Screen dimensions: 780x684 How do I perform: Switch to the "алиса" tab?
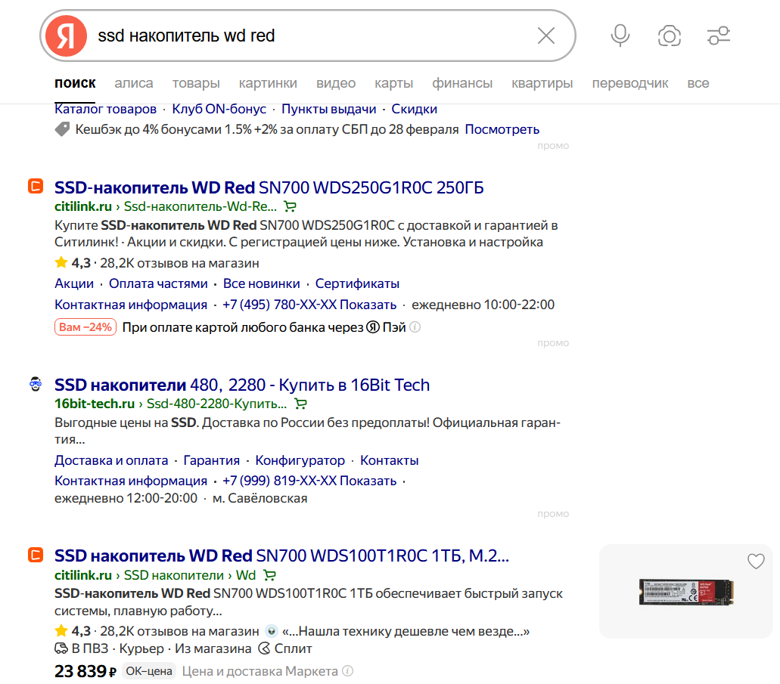134,83
